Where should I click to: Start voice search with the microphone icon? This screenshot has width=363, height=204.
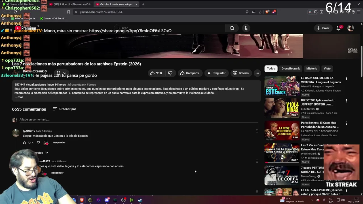coord(246,28)
